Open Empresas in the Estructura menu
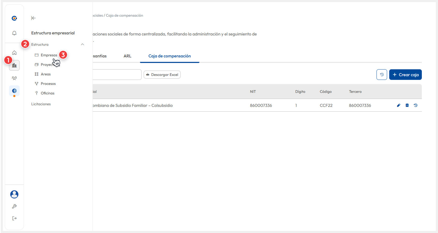Viewport: 438px width, 233px height. (49, 55)
